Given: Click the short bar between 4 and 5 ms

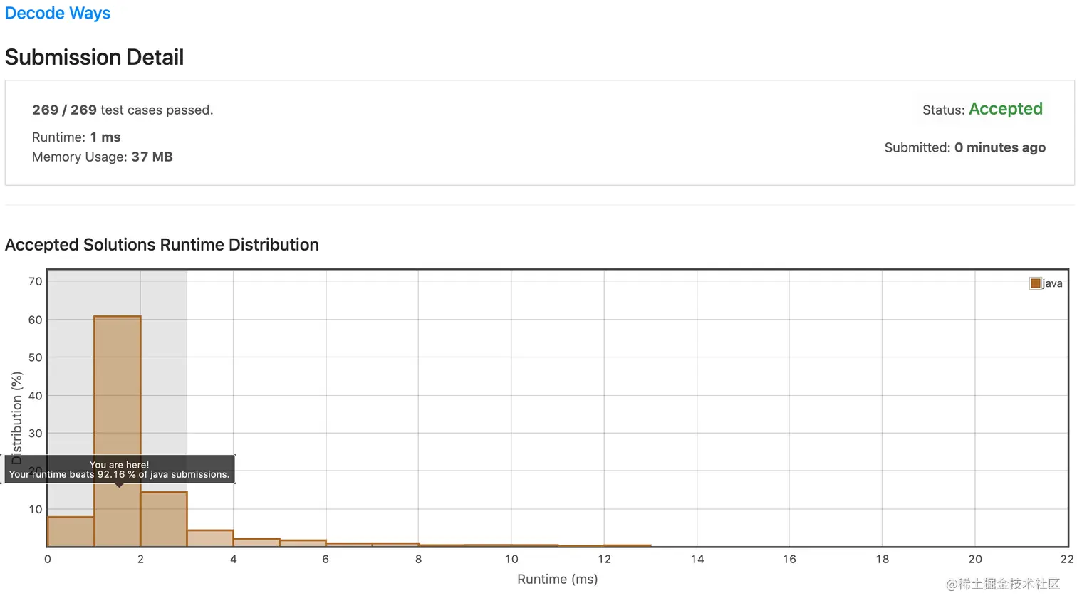Looking at the screenshot, I should [256, 543].
